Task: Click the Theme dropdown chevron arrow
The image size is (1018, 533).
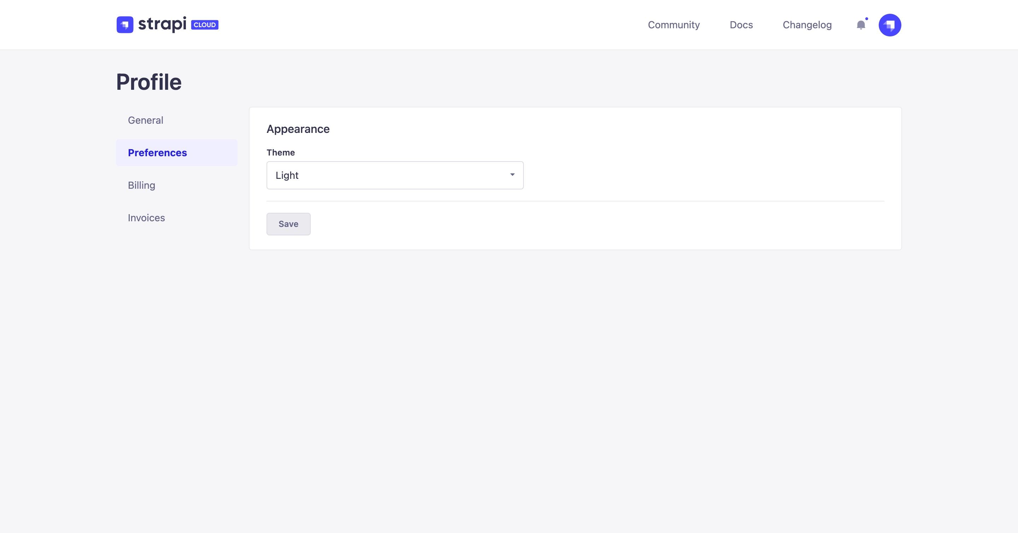Action: 512,174
